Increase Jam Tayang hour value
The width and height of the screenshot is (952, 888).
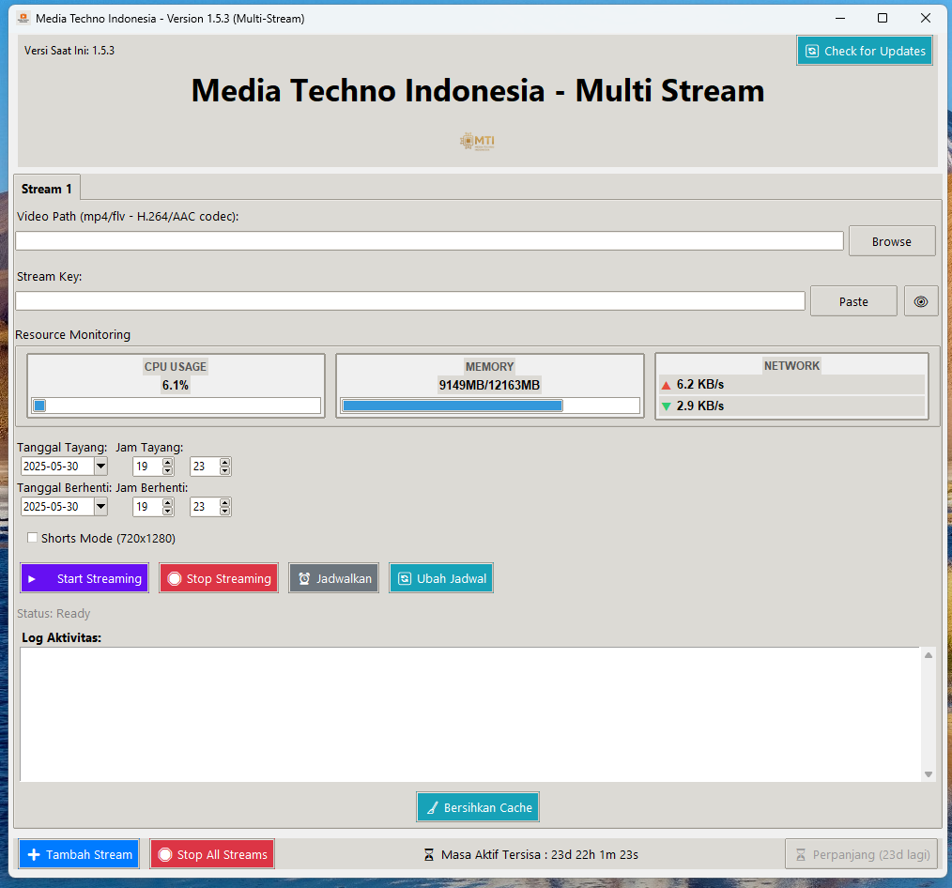pos(167,462)
